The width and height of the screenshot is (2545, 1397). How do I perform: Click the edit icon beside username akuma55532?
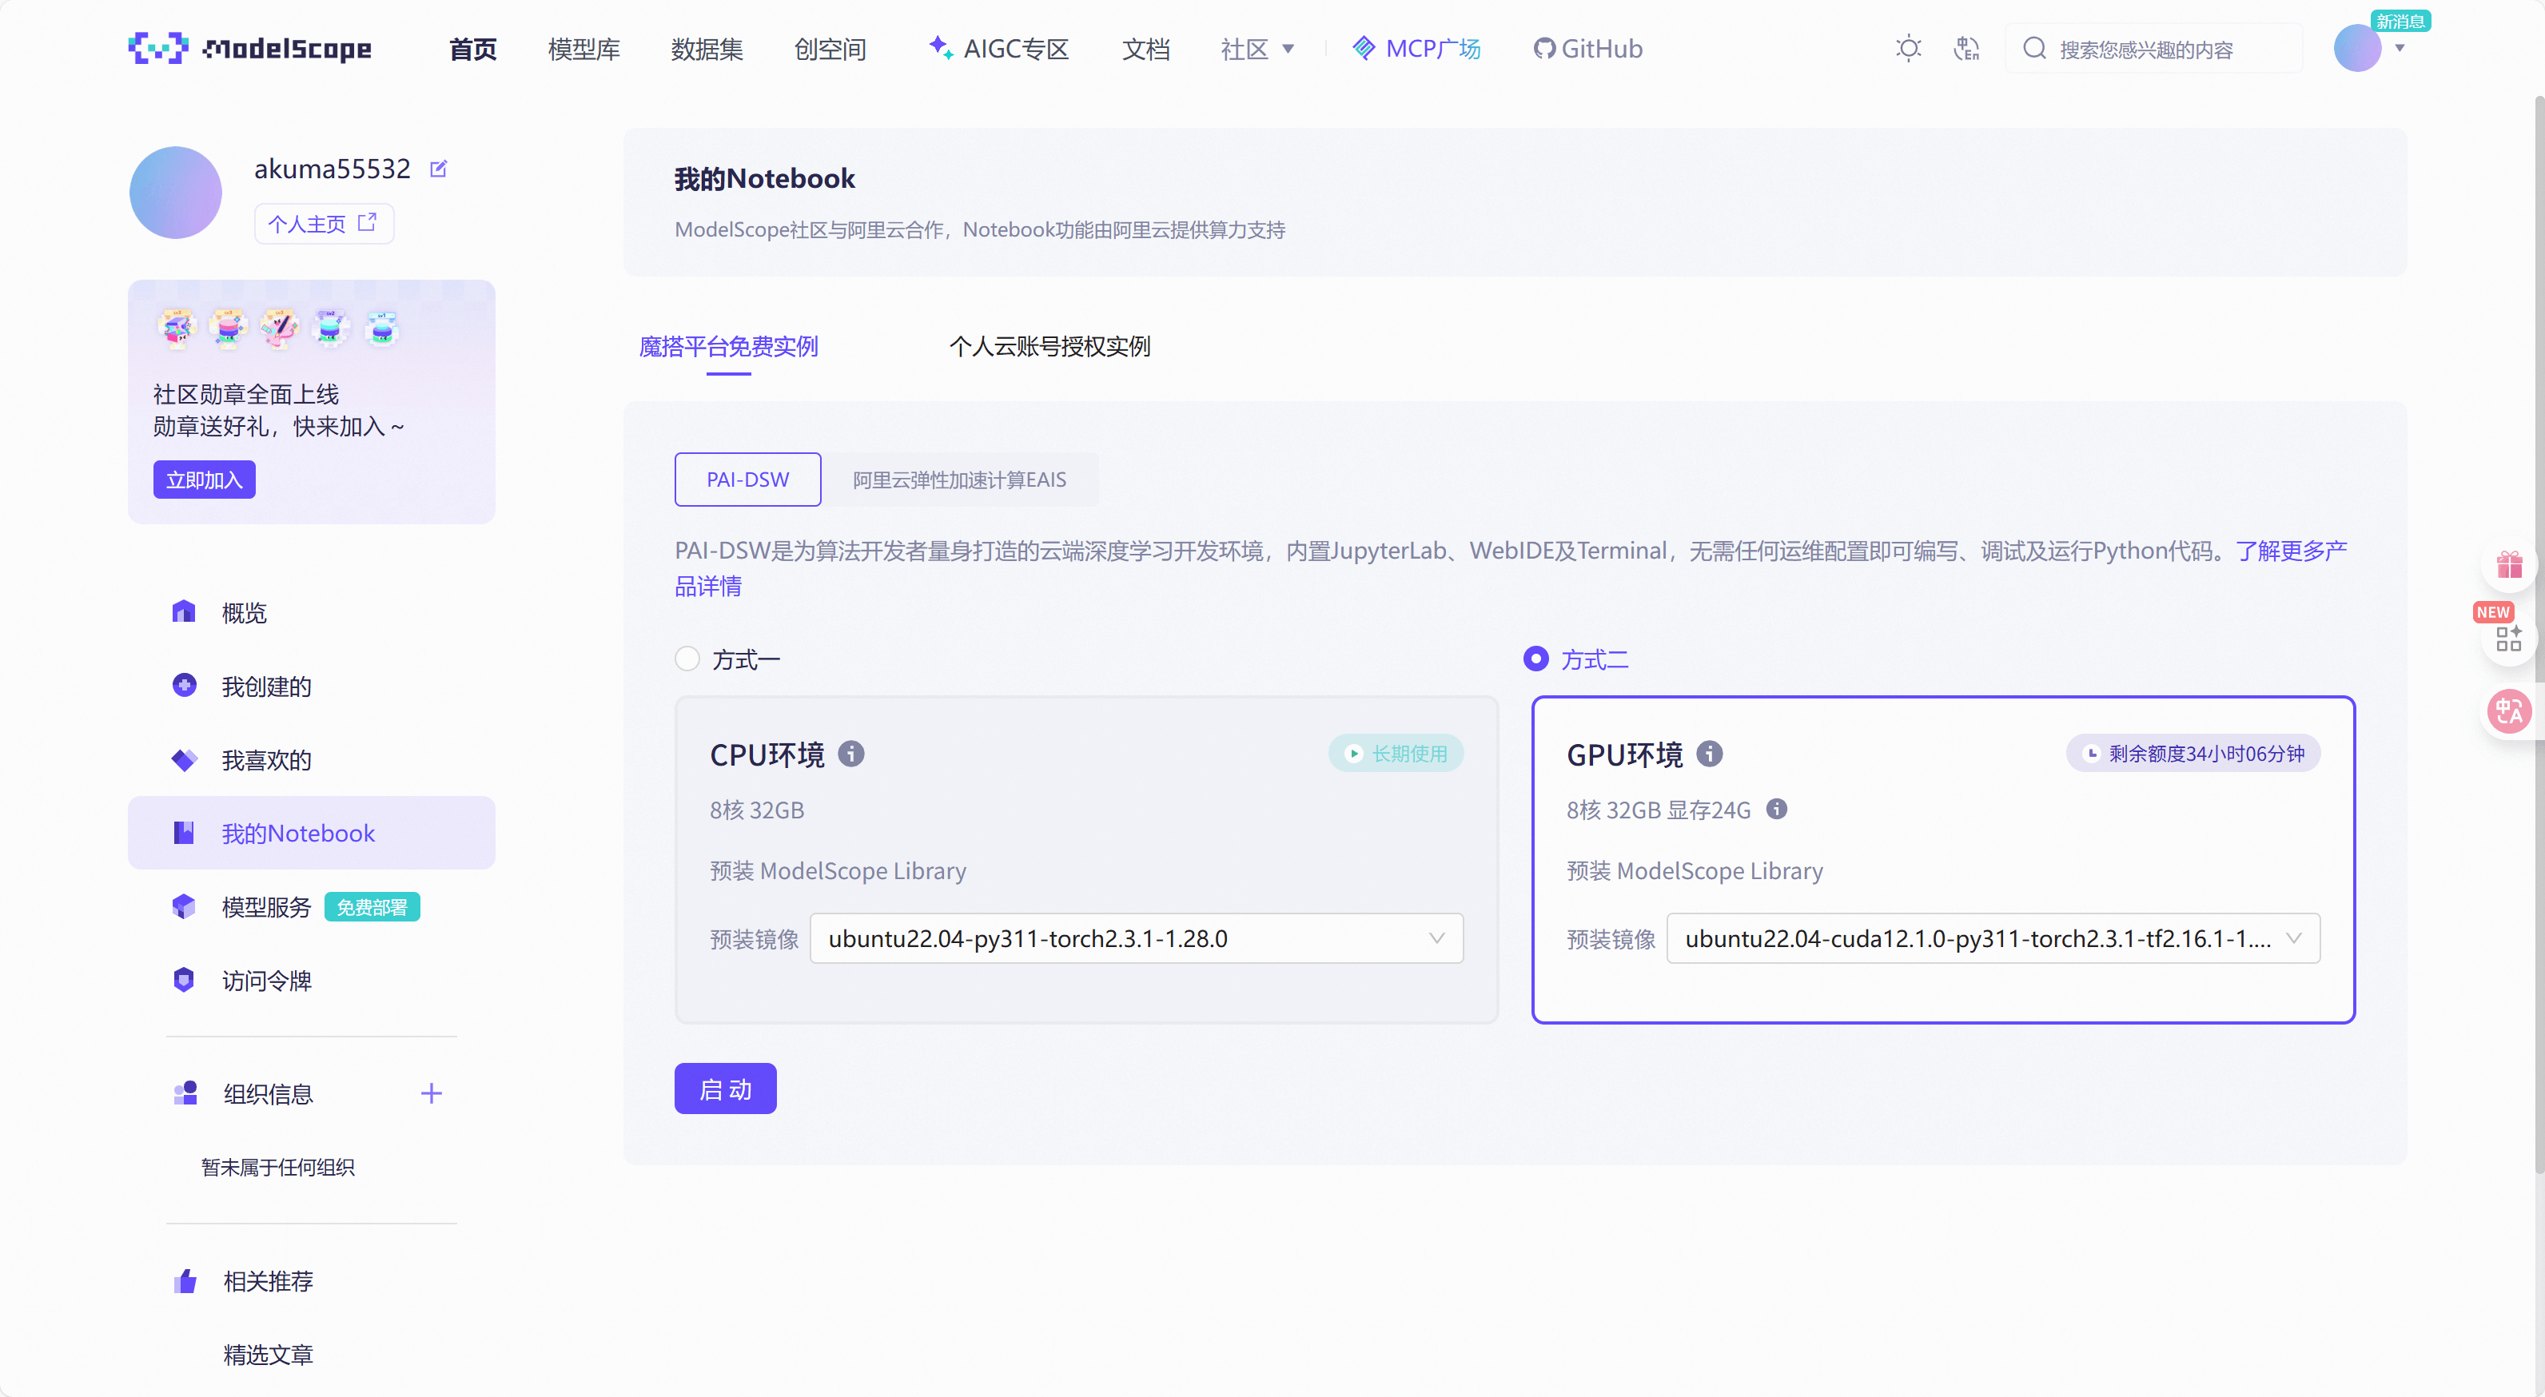[439, 169]
